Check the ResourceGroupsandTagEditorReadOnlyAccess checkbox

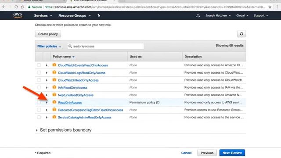(x=39, y=110)
